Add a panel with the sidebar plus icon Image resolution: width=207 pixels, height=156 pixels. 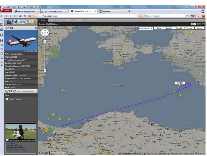[2, 66]
